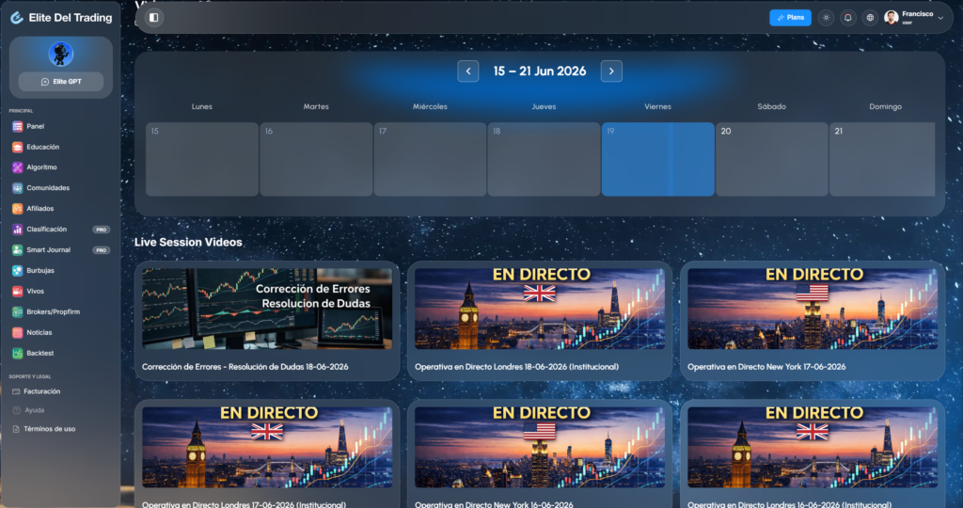Toggle the light/dark theme sun icon
The height and width of the screenshot is (508, 963).
click(826, 18)
